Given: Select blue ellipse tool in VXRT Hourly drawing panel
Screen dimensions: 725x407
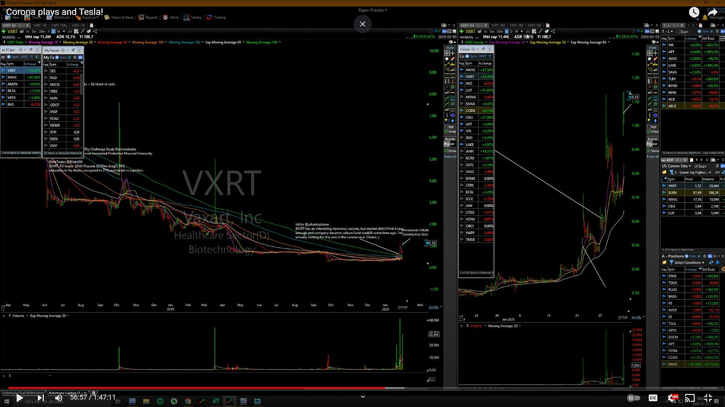Looking at the screenshot, I should coord(656,115).
